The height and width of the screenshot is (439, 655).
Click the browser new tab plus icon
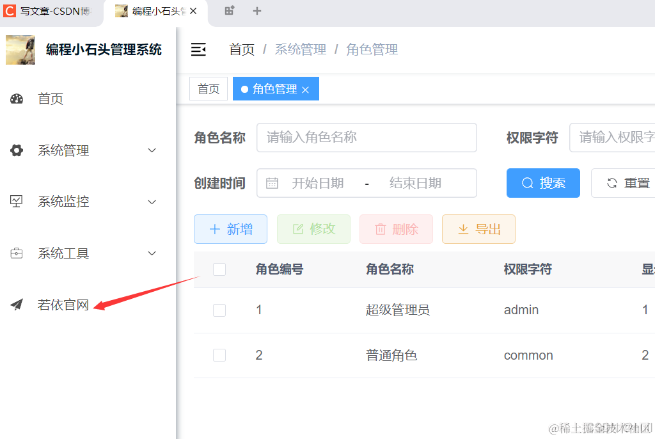tap(257, 11)
